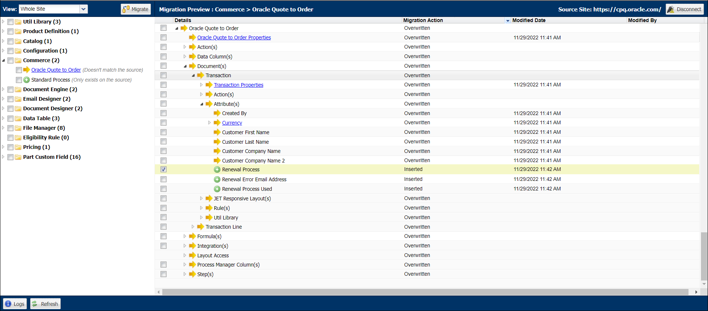The height and width of the screenshot is (311, 708).
Task: Click the arrow icon beside Transaction Line
Action: tap(201, 227)
